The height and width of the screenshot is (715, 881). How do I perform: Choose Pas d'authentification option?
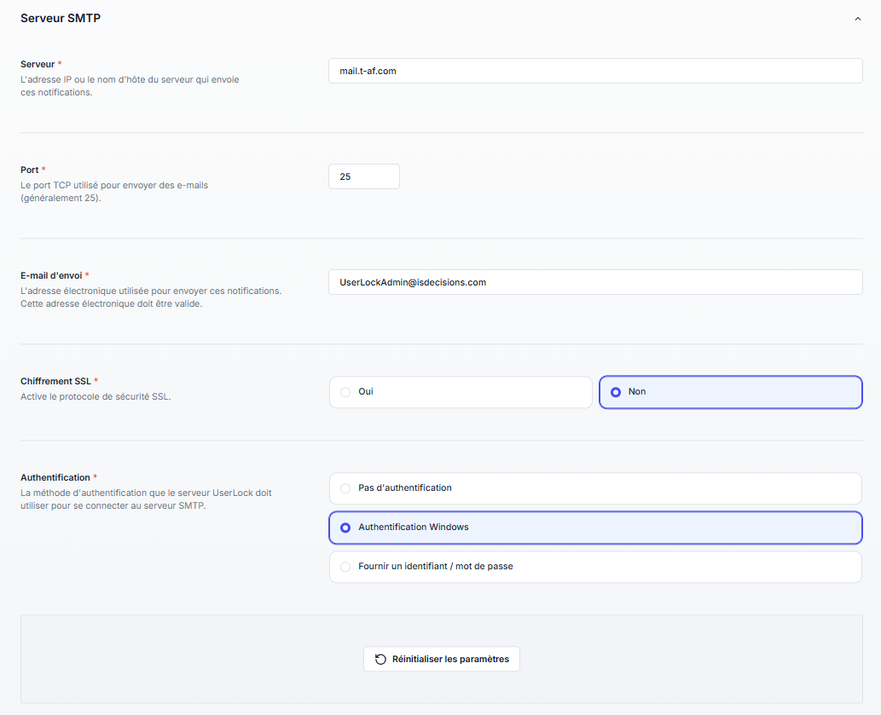[594, 488]
